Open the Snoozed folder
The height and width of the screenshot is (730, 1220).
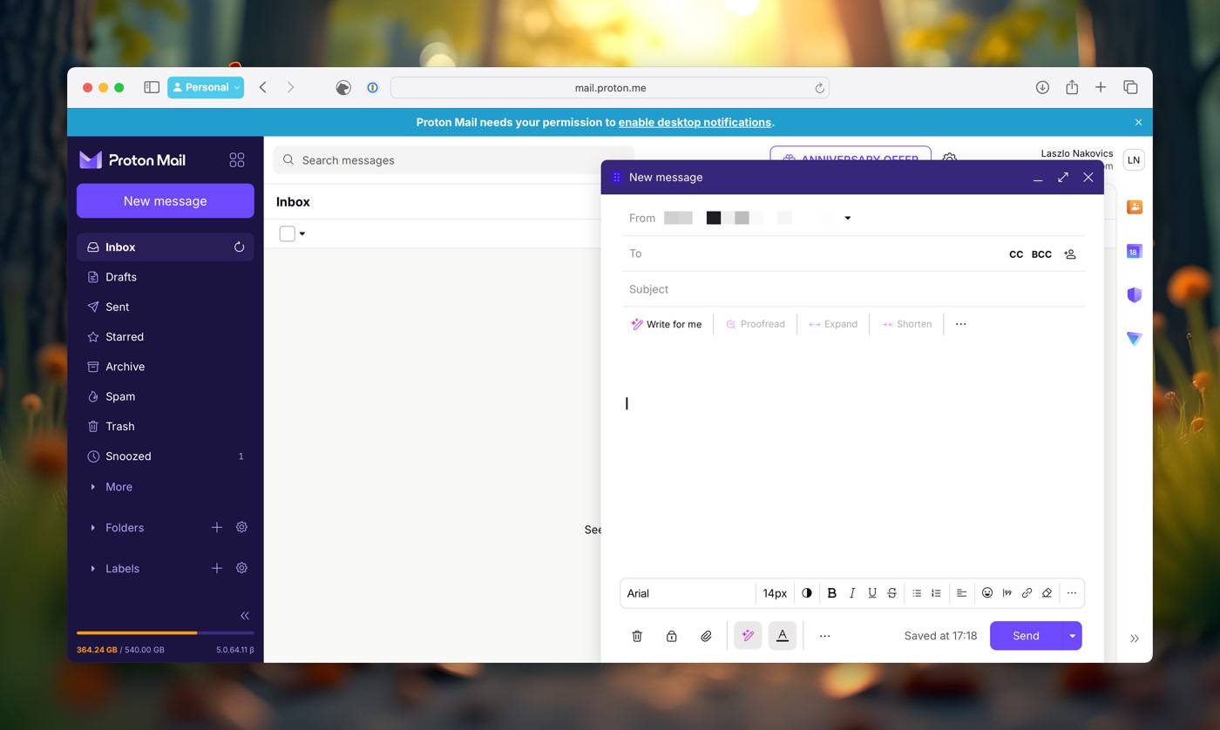[166, 456]
